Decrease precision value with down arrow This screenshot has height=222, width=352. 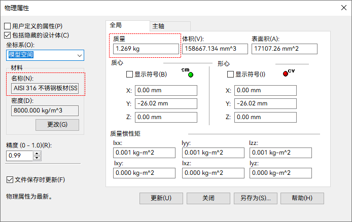point(36,158)
